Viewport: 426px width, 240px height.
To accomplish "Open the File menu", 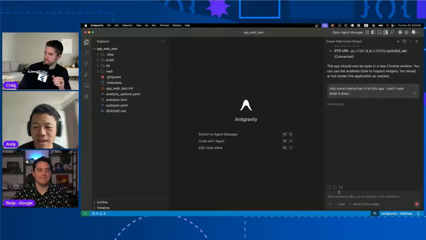I will click(109, 26).
